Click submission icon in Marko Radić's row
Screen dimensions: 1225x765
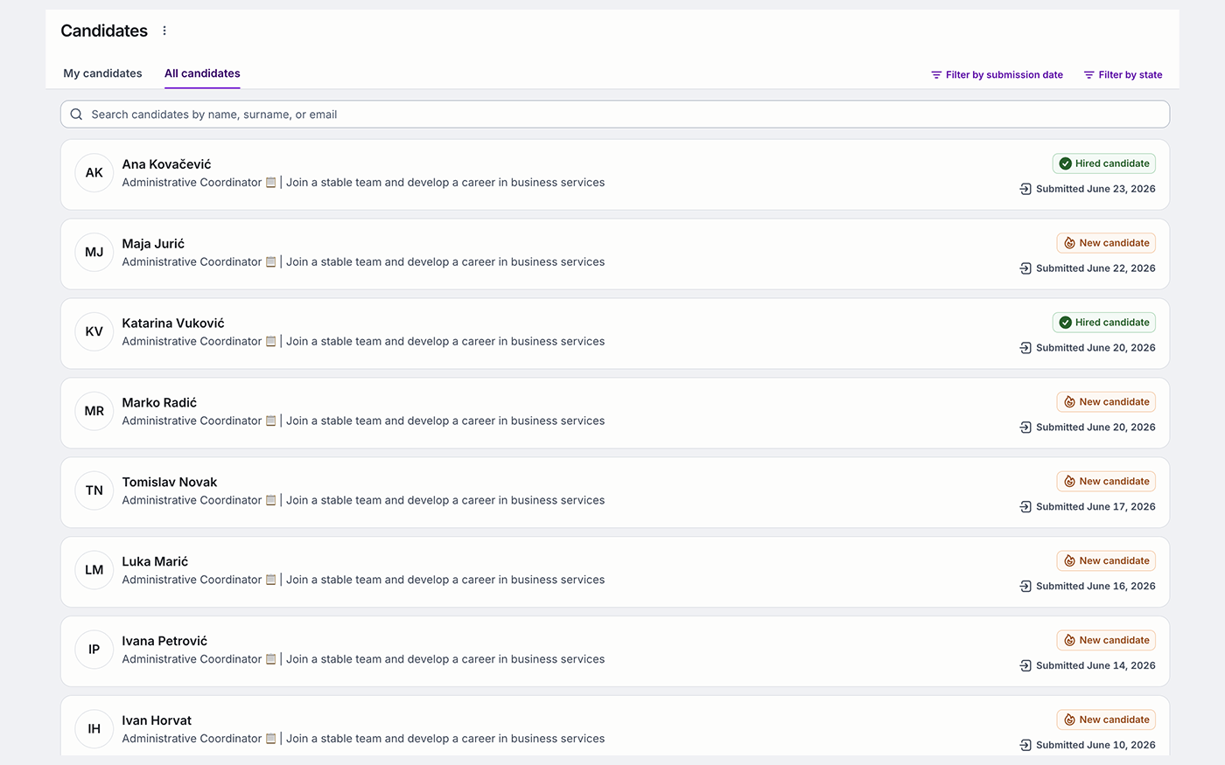(x=1025, y=428)
